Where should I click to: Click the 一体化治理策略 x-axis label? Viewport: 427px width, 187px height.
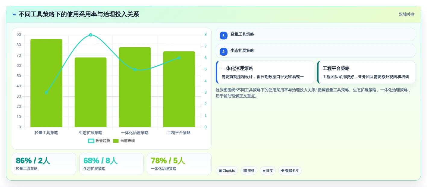pyautogui.click(x=135, y=133)
